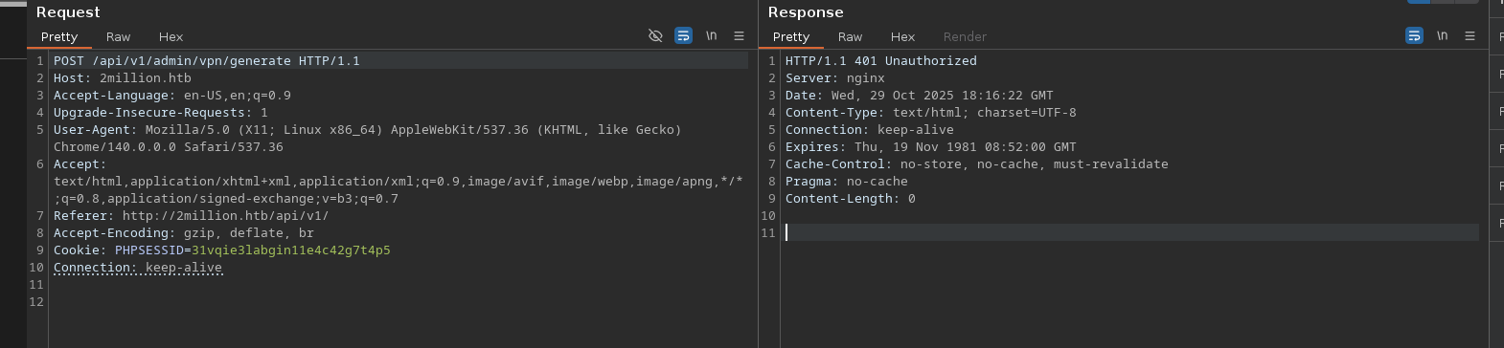Click the Accept-Language header in request
This screenshot has height=348, width=1504.
coord(172,95)
